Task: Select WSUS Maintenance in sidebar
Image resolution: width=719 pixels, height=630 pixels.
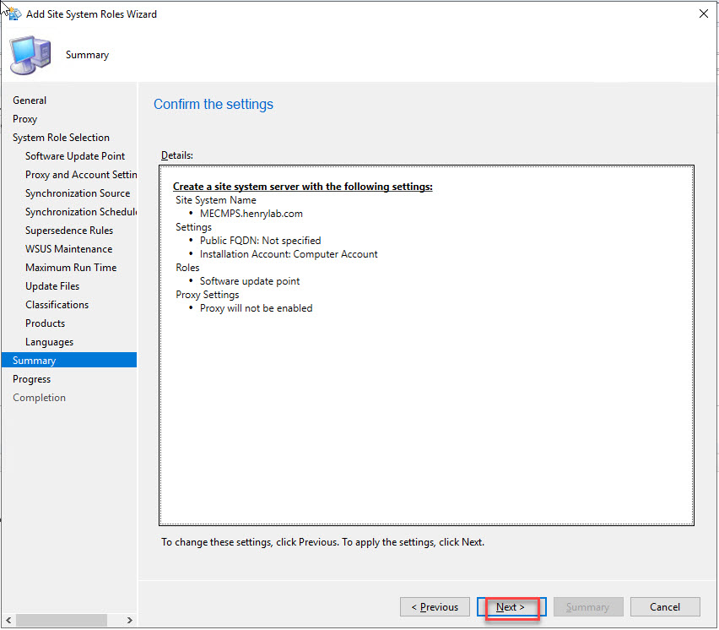Action: [68, 249]
